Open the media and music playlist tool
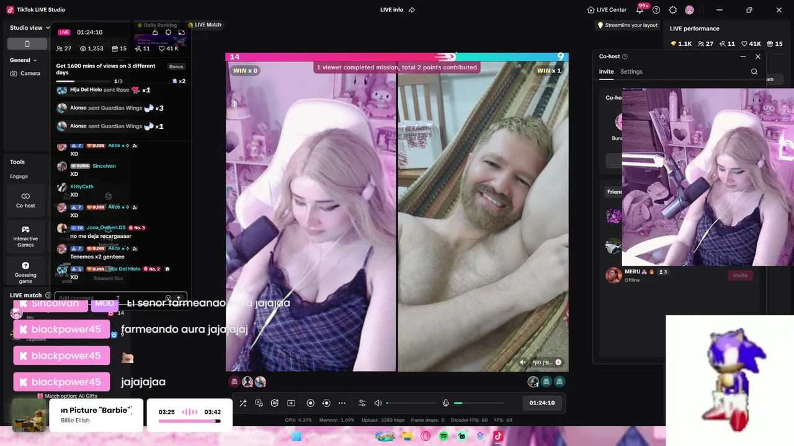The image size is (794, 446). [x=259, y=403]
